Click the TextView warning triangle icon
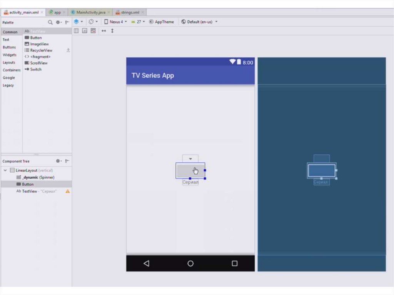The height and width of the screenshot is (295, 394). pos(68,191)
